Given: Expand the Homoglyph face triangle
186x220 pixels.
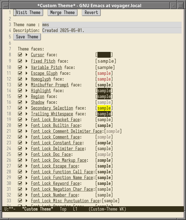Looking at the screenshot, I should 27,79.
